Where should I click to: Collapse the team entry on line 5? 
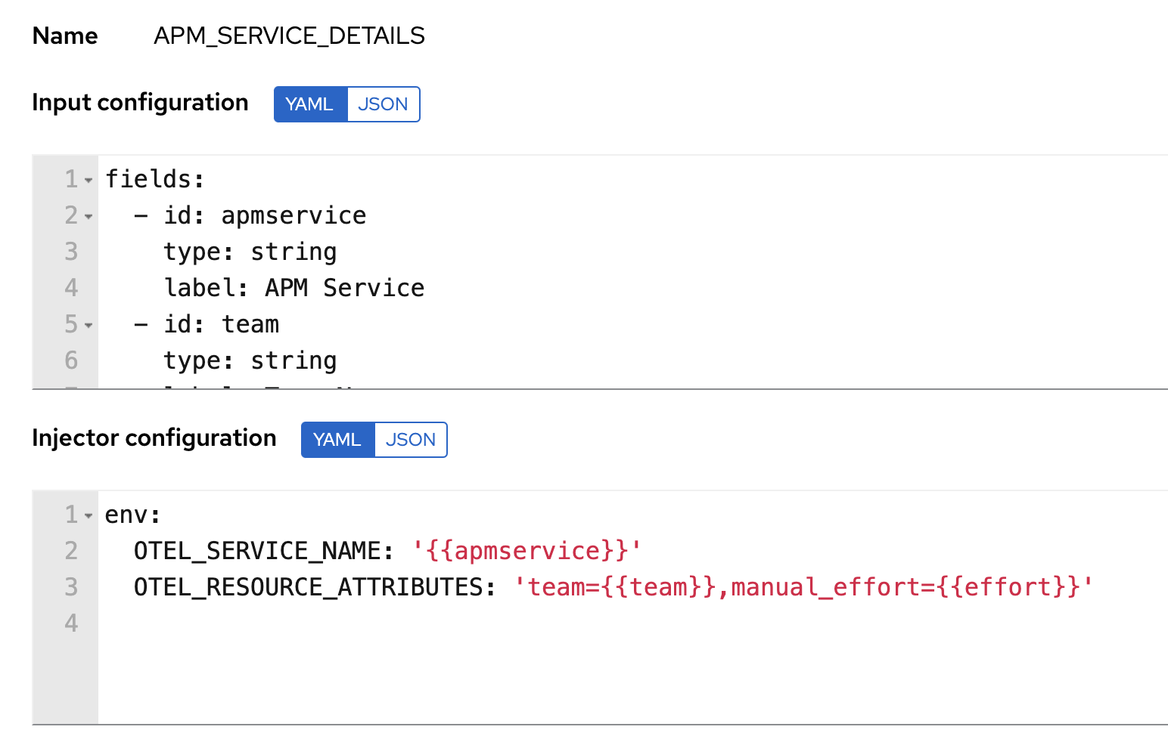point(89,325)
